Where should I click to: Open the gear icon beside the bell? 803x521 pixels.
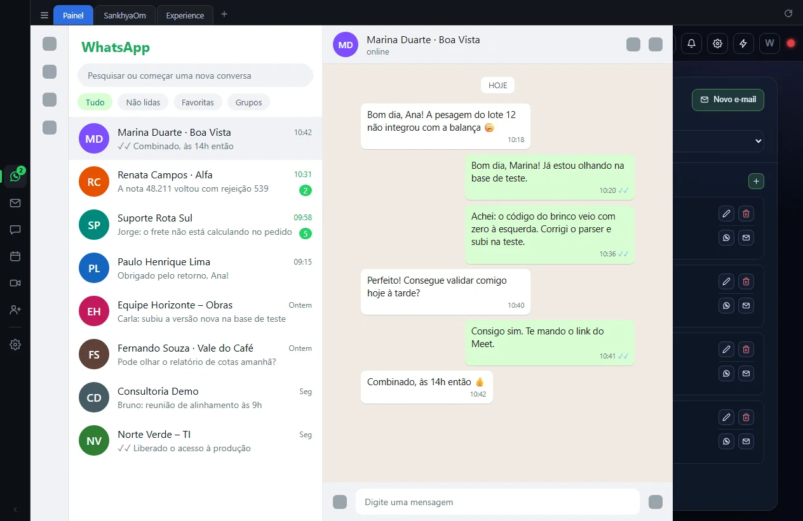717,43
